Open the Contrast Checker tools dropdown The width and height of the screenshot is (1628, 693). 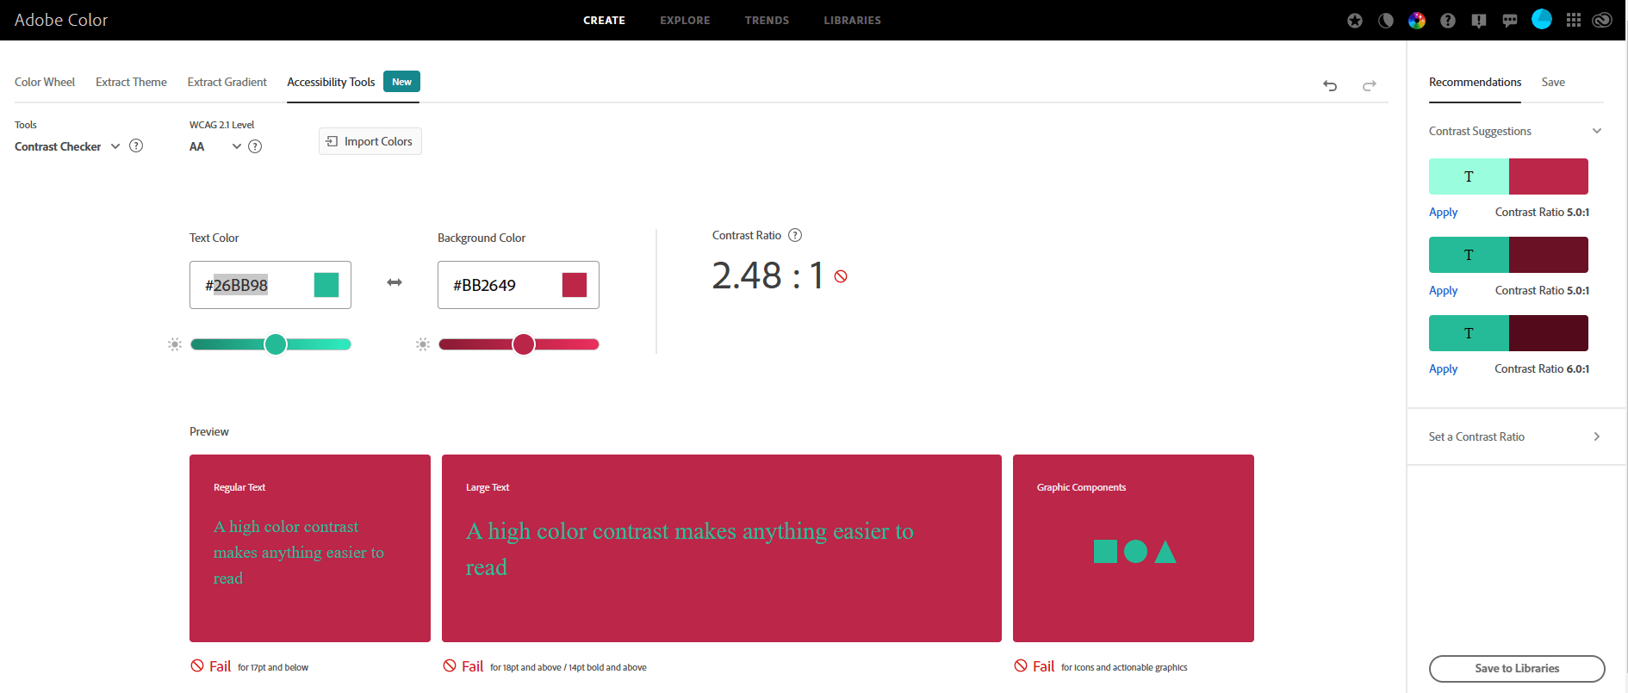[x=67, y=146]
